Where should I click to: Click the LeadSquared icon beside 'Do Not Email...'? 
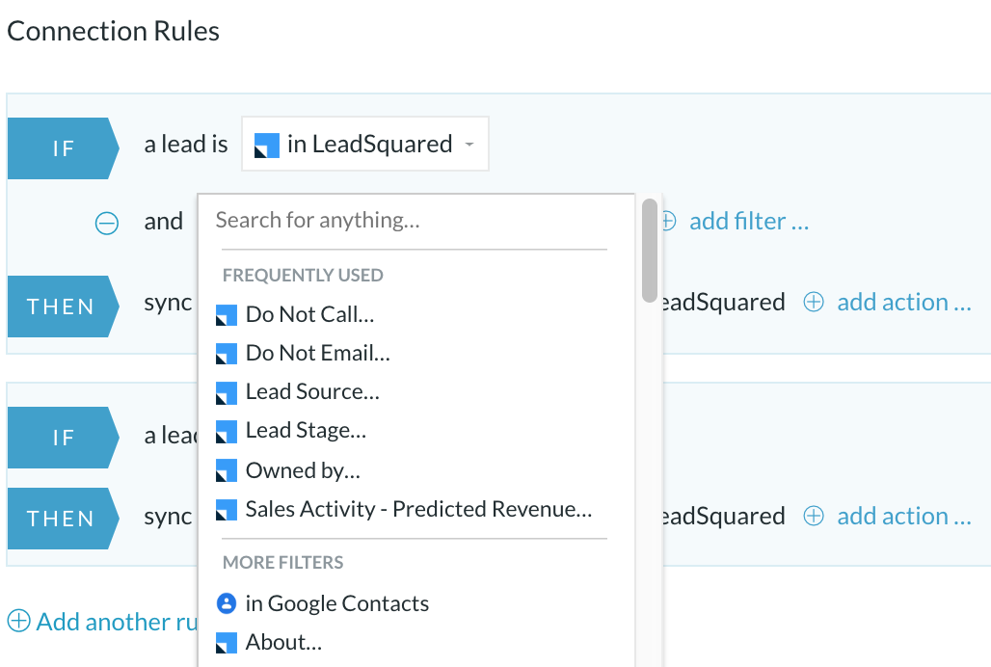(227, 354)
